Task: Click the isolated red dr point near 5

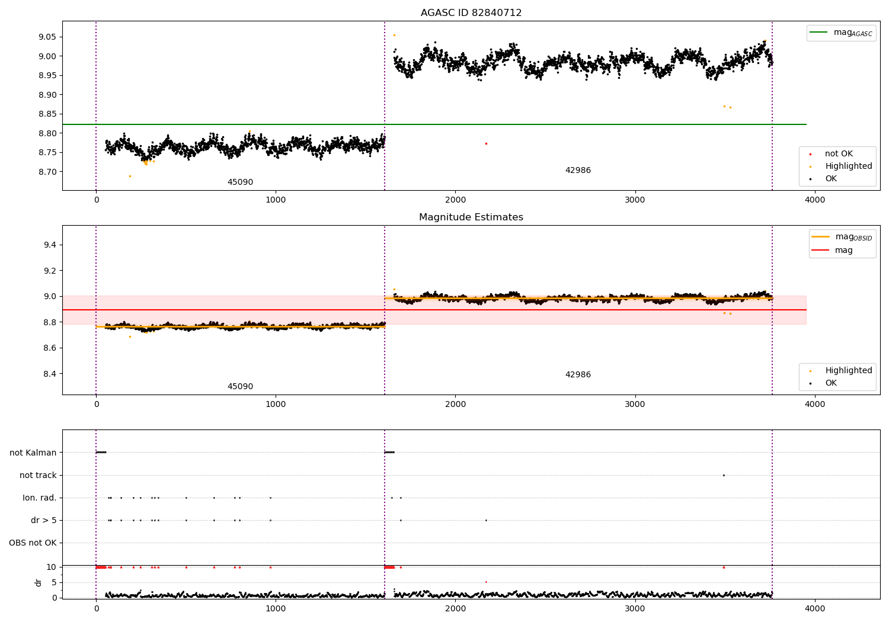Action: tap(486, 582)
